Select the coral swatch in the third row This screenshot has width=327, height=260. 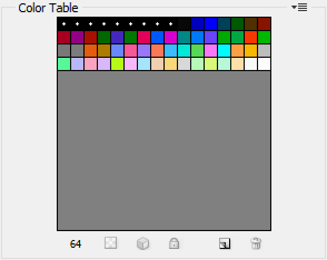pyautogui.click(x=157, y=51)
